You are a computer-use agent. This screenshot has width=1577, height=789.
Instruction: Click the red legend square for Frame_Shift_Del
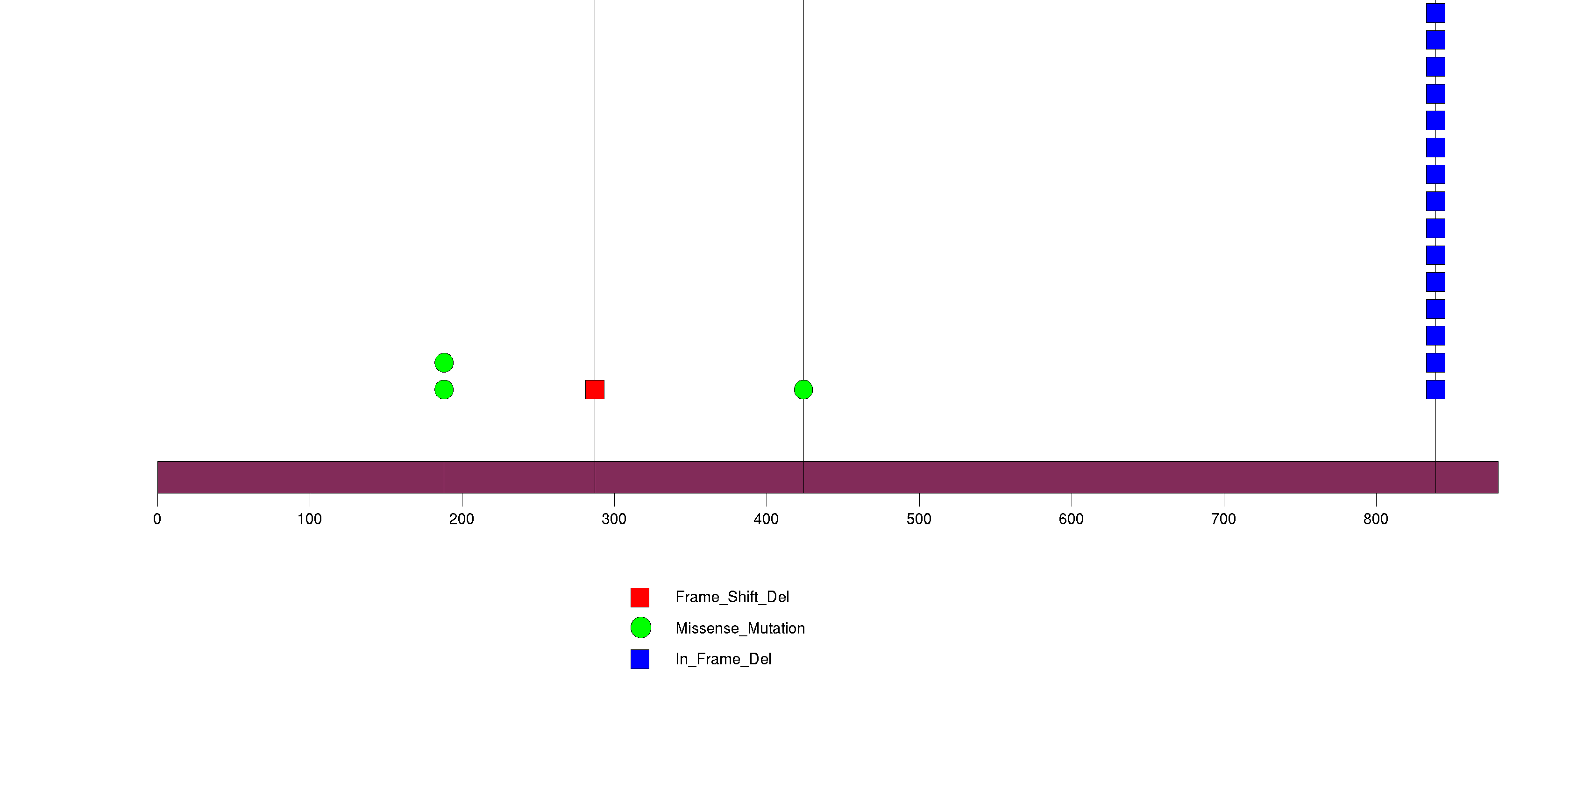(x=640, y=597)
